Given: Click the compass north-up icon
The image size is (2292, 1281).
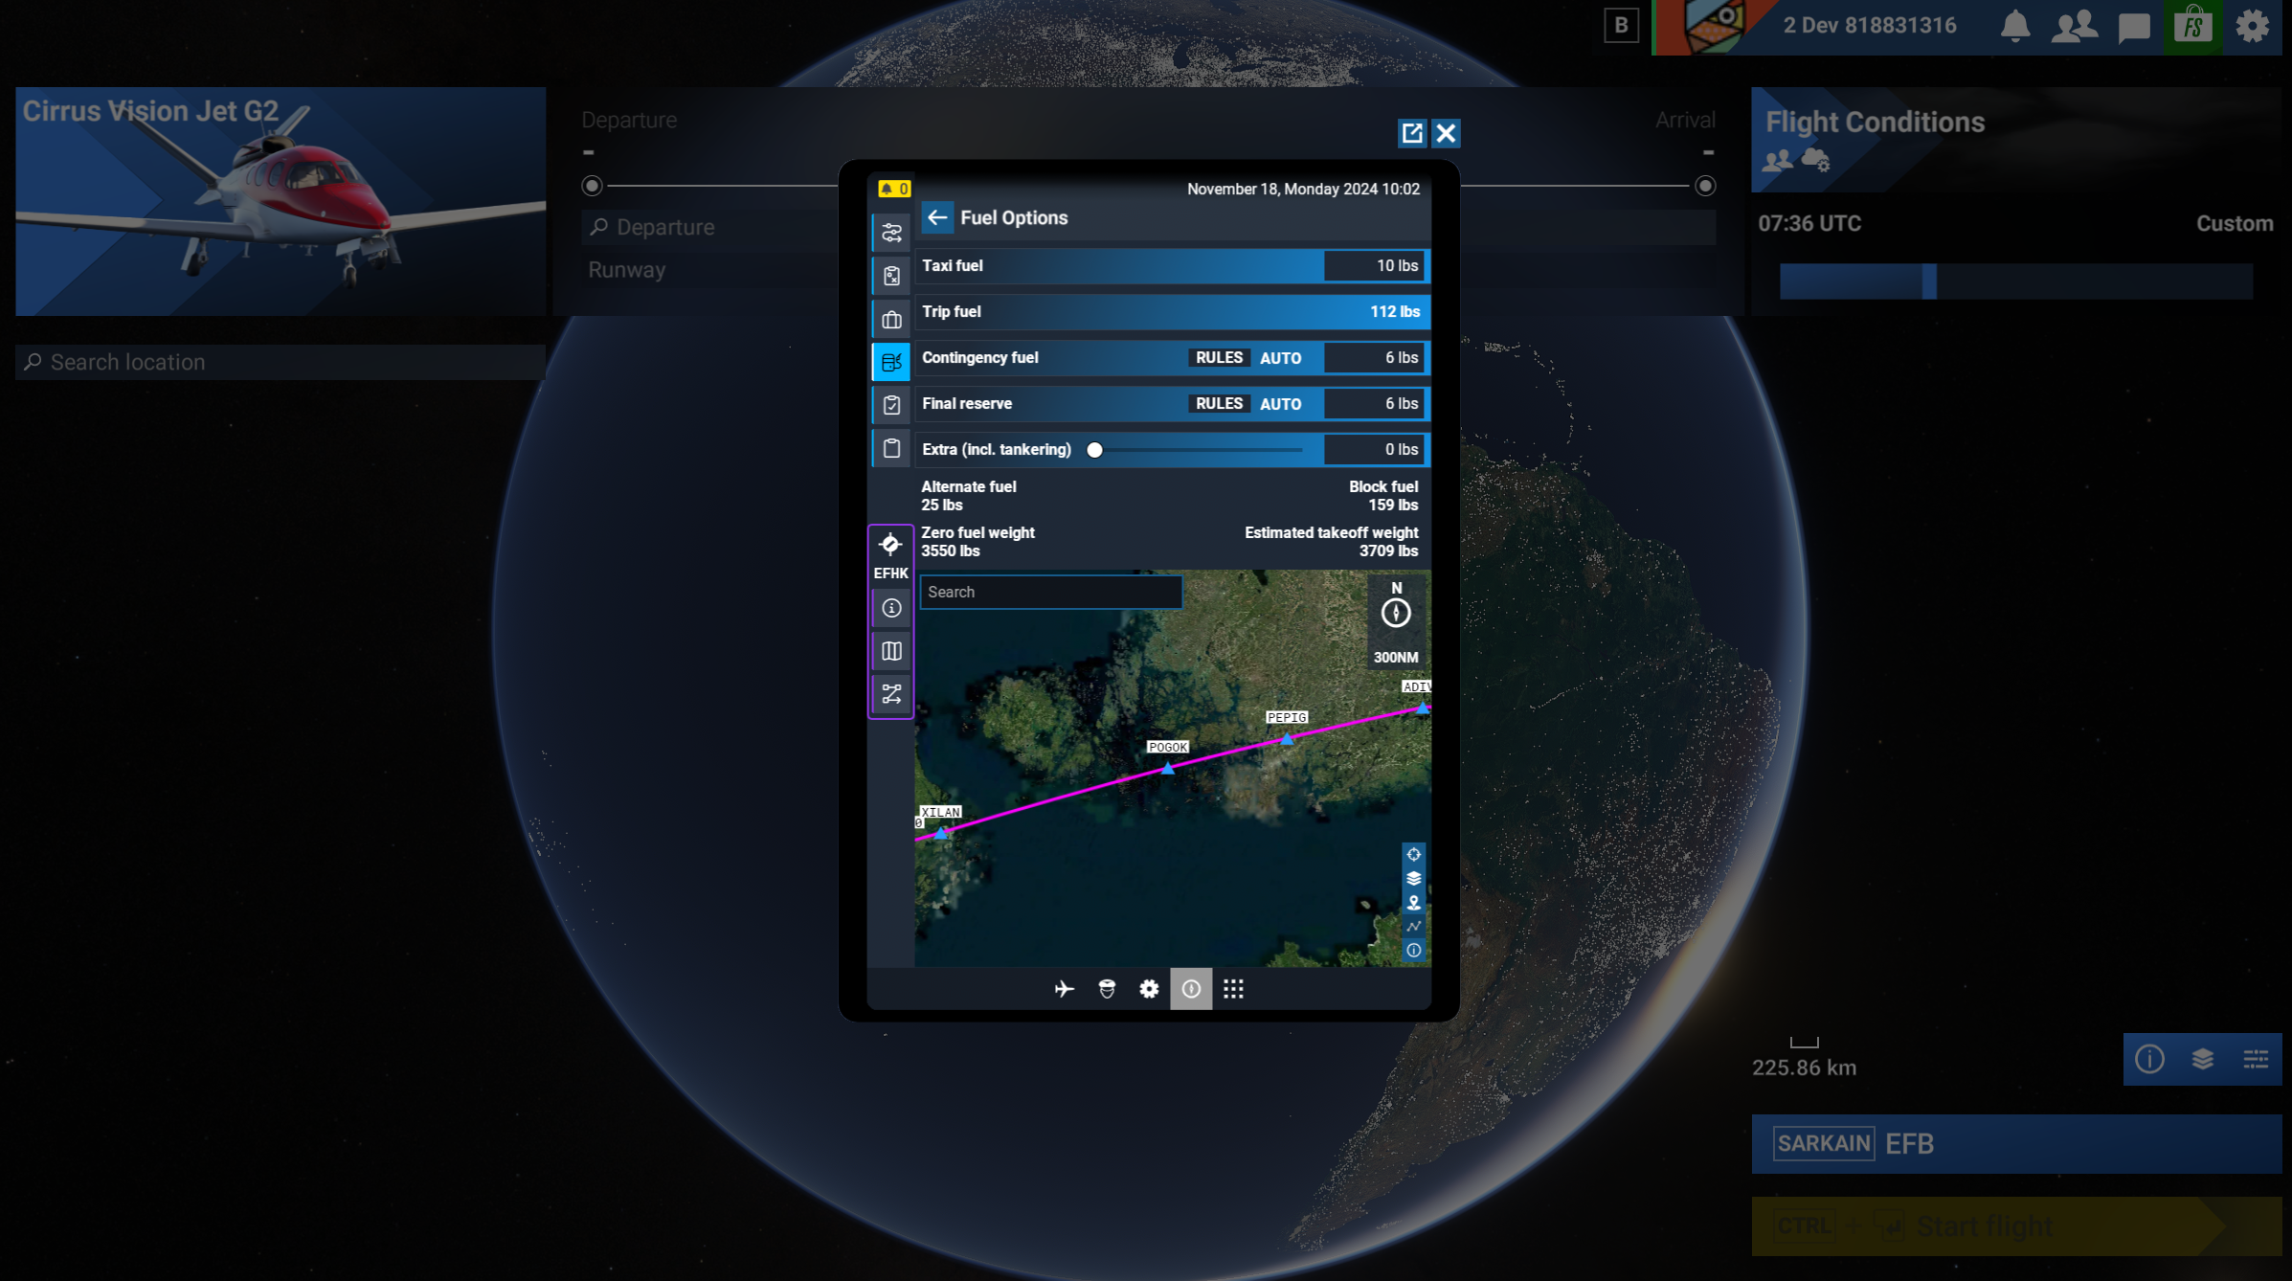Looking at the screenshot, I should 1396,613.
